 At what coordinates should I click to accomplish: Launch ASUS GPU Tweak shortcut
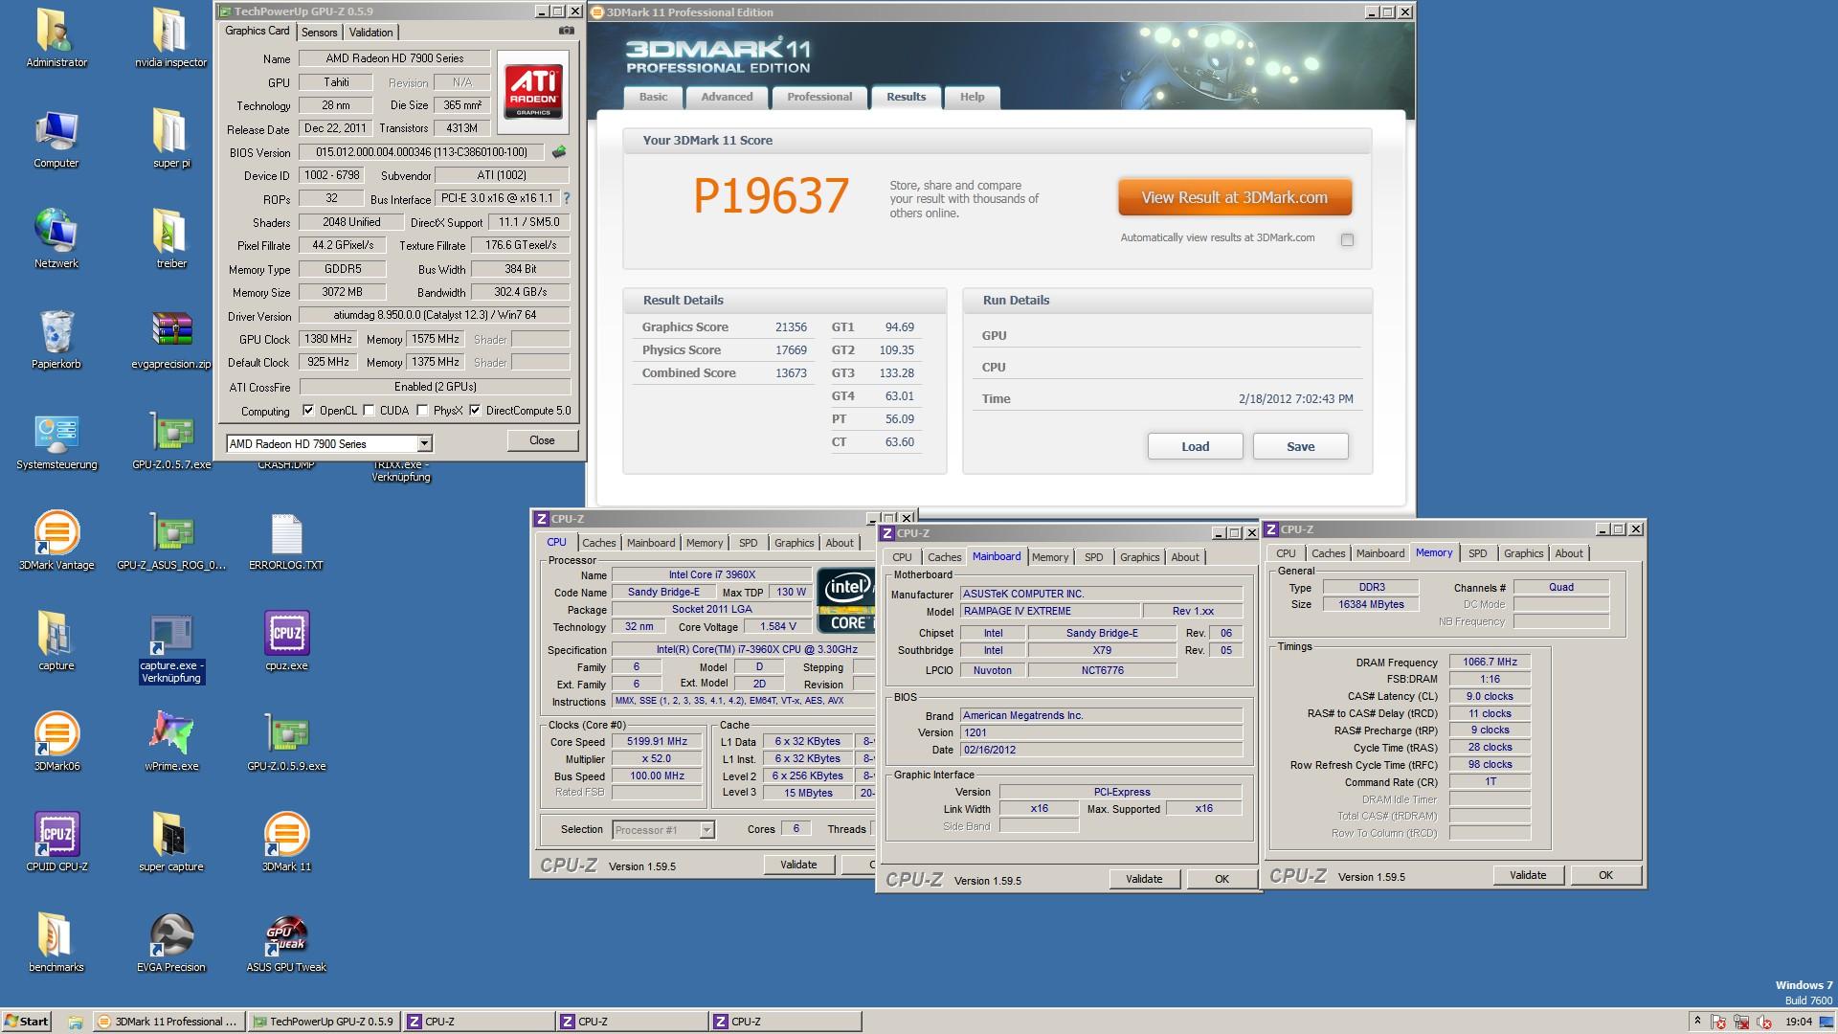pyautogui.click(x=286, y=943)
